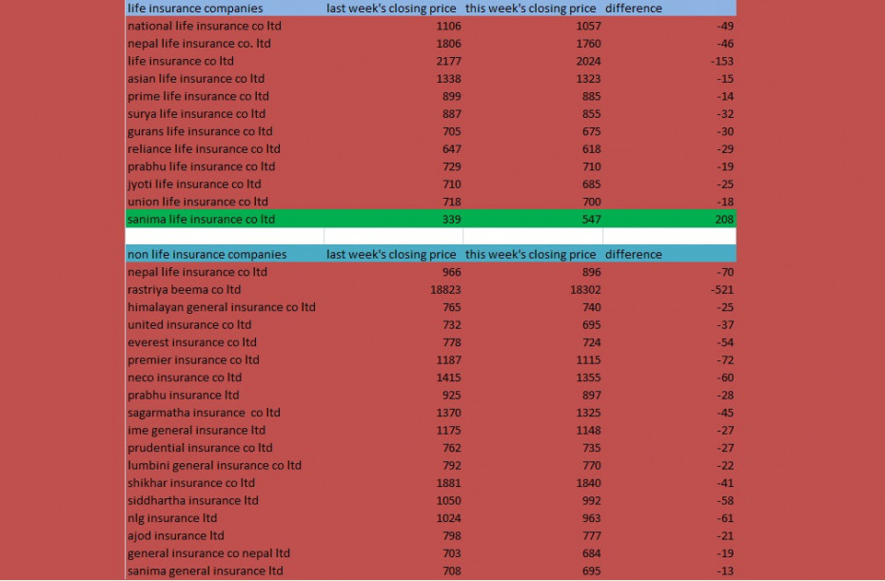Select the 647 closing price cell

[393, 148]
